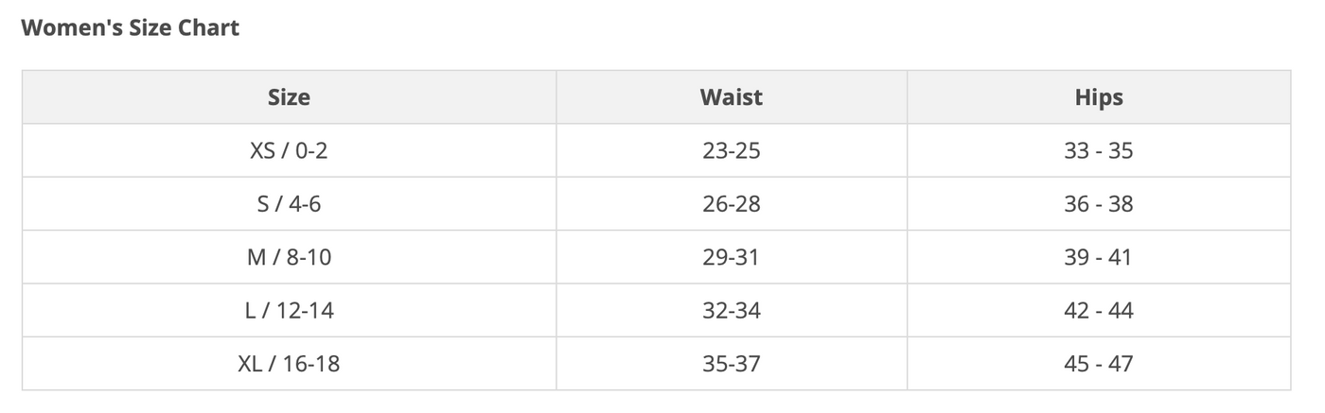Select the XS / 0-2 size cell
This screenshot has width=1325, height=413.
pyautogui.click(x=289, y=150)
